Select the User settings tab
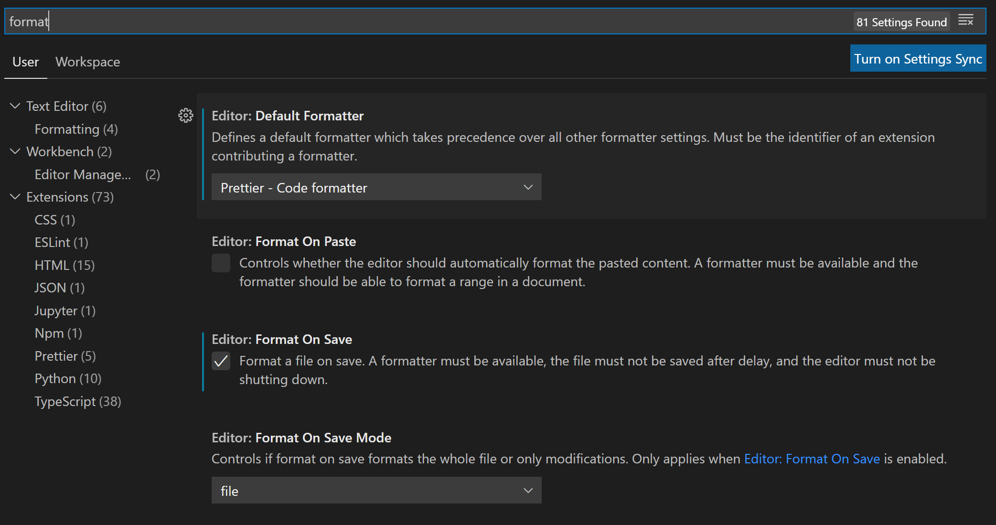Viewport: 996px width, 525px height. [25, 62]
